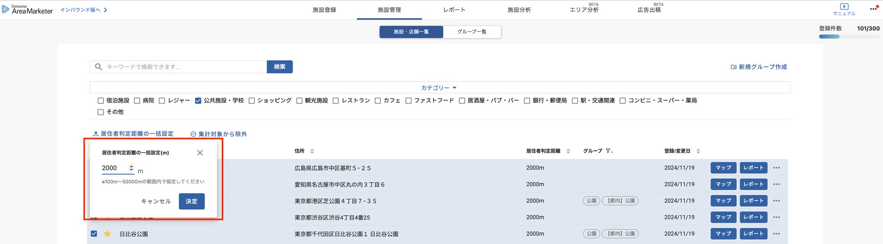Open the group filter funnel icon
Screen dimensions: 883x244
[609, 151]
